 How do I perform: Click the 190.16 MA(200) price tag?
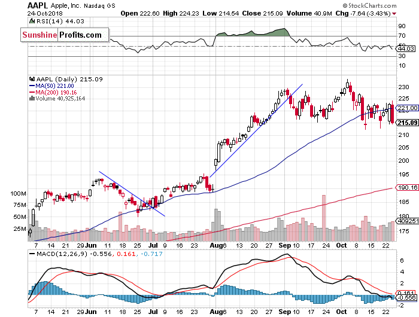[407, 187]
